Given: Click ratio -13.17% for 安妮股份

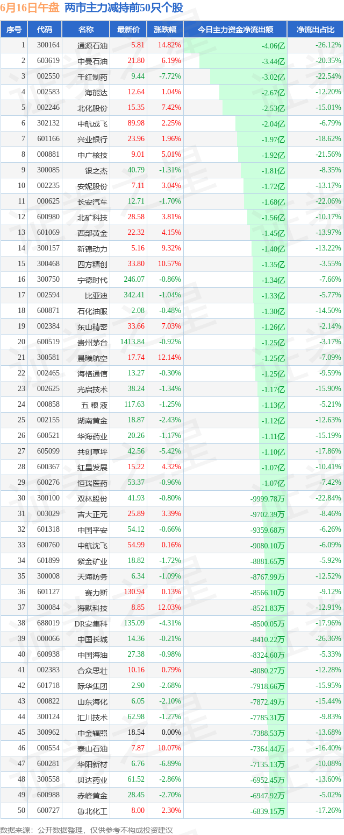Looking at the screenshot, I should 328,186.
